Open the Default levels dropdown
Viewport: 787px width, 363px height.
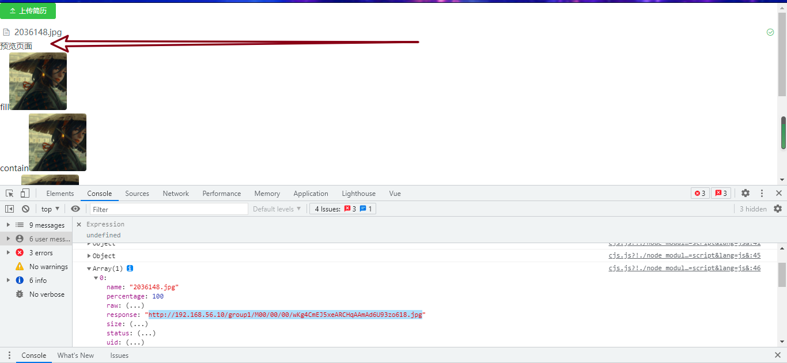(277, 209)
